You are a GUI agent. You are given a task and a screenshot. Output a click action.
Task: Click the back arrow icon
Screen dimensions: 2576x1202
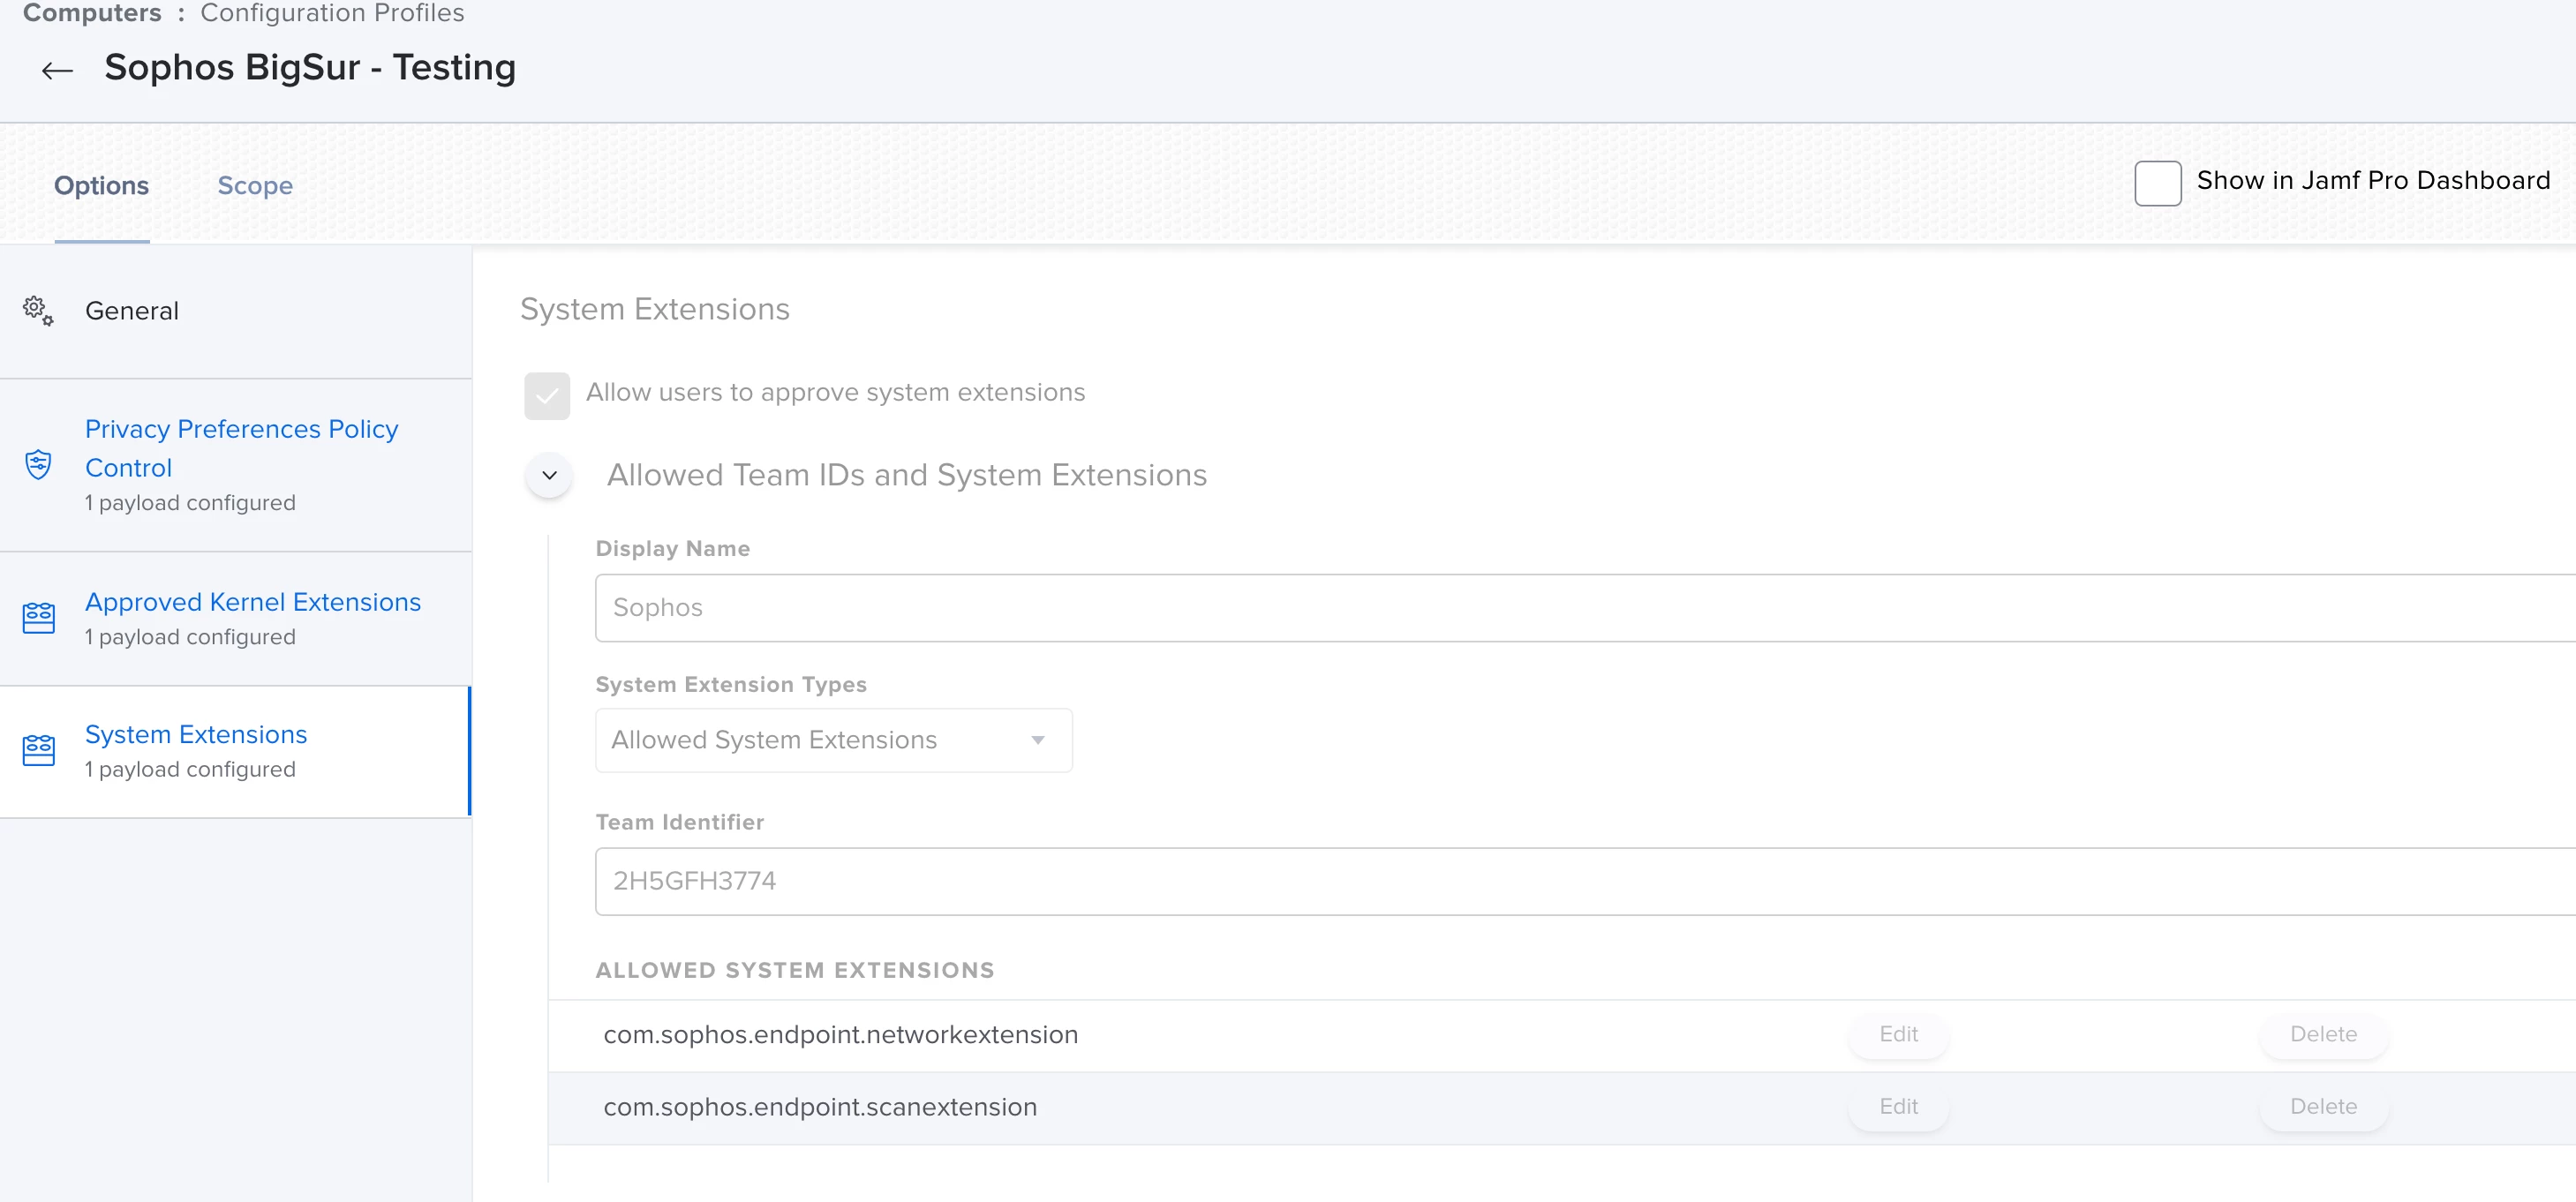tap(57, 70)
